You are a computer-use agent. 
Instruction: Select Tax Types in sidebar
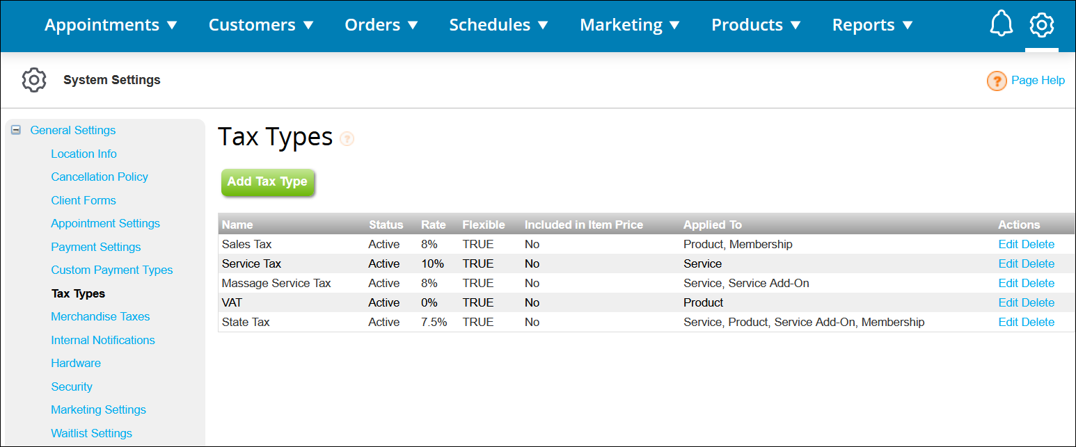(79, 293)
